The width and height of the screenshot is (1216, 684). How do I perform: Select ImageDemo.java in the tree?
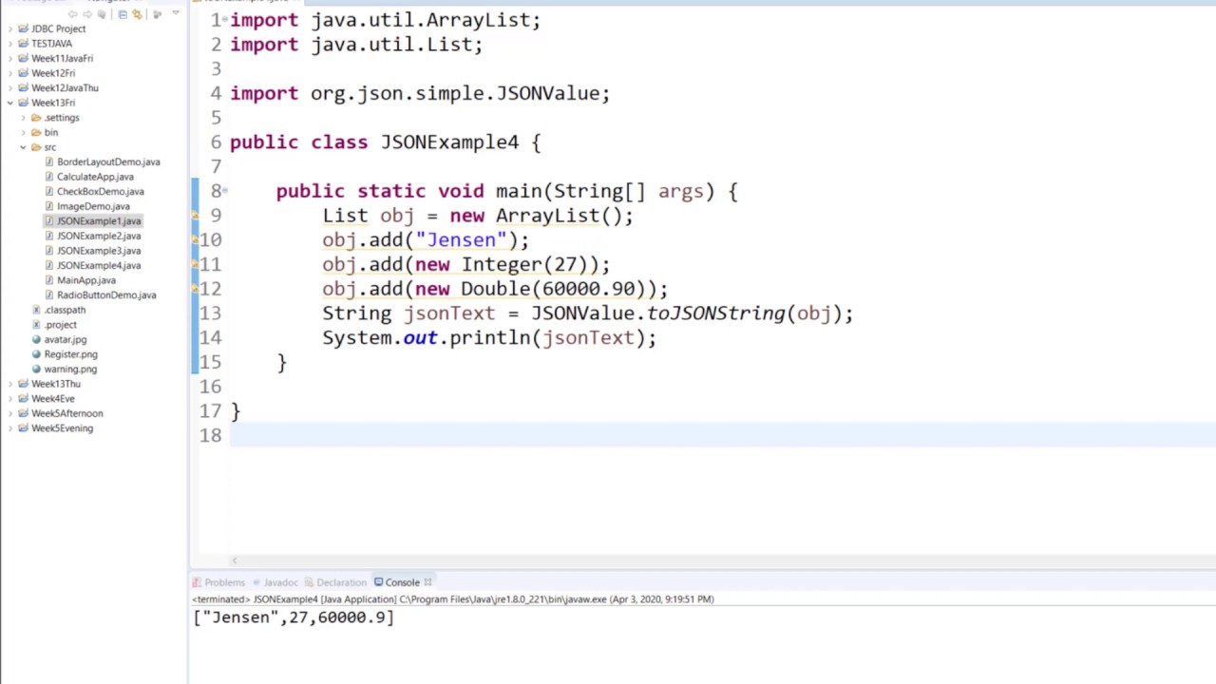[x=93, y=206]
